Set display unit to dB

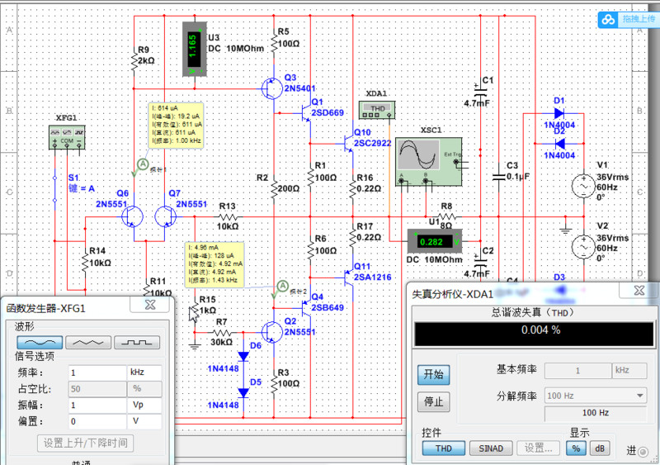pyautogui.click(x=599, y=448)
